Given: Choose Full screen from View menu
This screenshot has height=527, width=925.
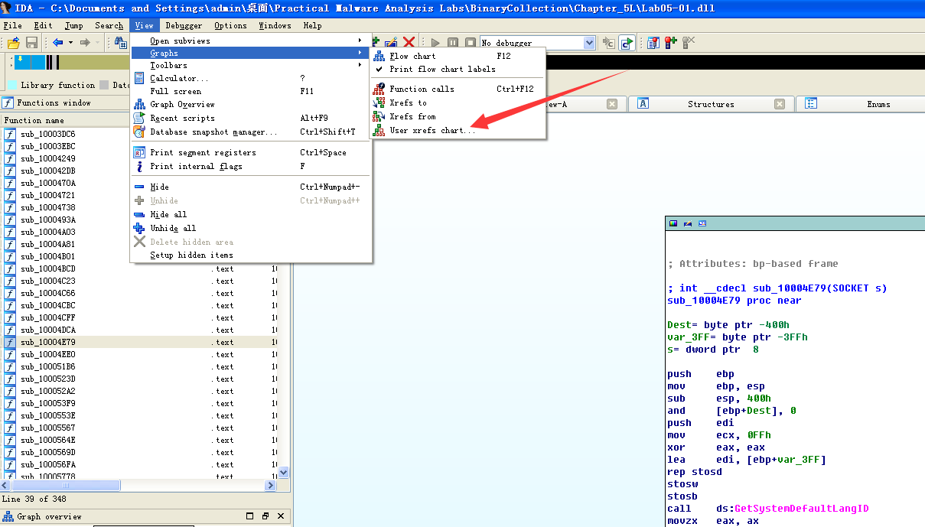Looking at the screenshot, I should coord(251,91).
